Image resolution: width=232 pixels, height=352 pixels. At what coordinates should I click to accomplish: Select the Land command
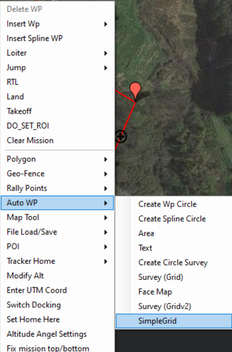[x=15, y=97]
